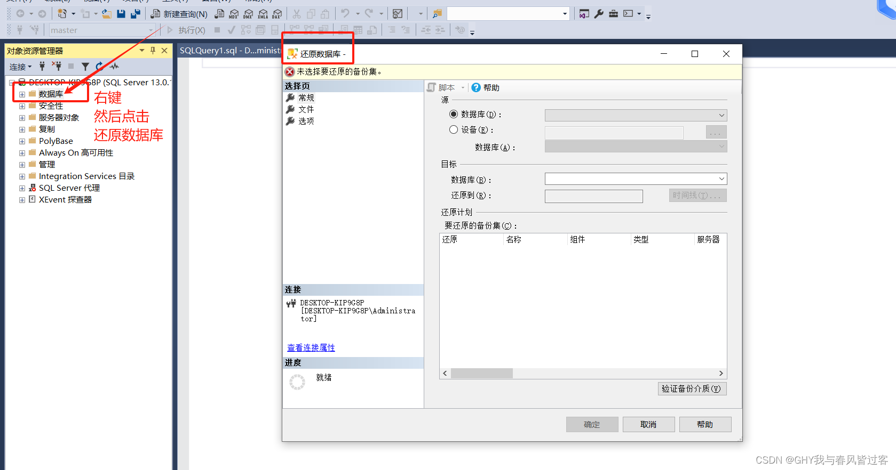Click the Refresh icon in Object Explorer
Viewport: 896px width, 470px height.
(99, 67)
